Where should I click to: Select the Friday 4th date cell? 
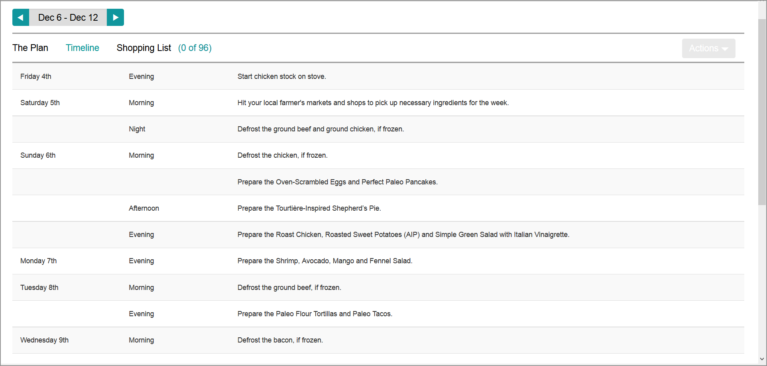[x=36, y=76]
